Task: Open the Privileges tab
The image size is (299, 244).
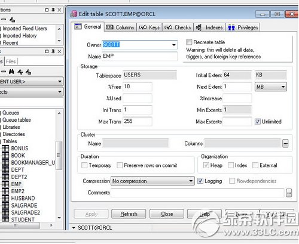Action: tap(243, 27)
